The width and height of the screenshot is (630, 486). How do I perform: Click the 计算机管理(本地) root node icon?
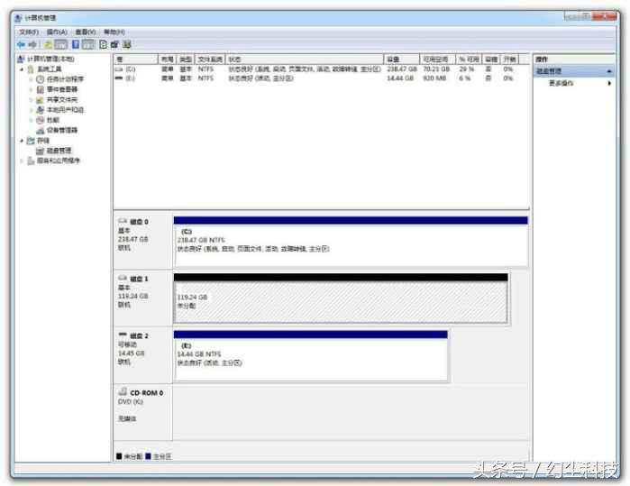(x=22, y=59)
